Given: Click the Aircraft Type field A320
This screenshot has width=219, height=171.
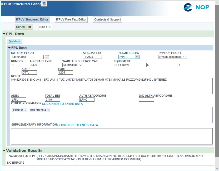Looking at the screenshot, I should pos(37,65).
